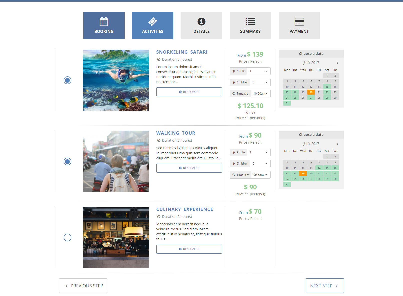Click the Booking calendar icon
403x296 pixels.
[104, 22]
